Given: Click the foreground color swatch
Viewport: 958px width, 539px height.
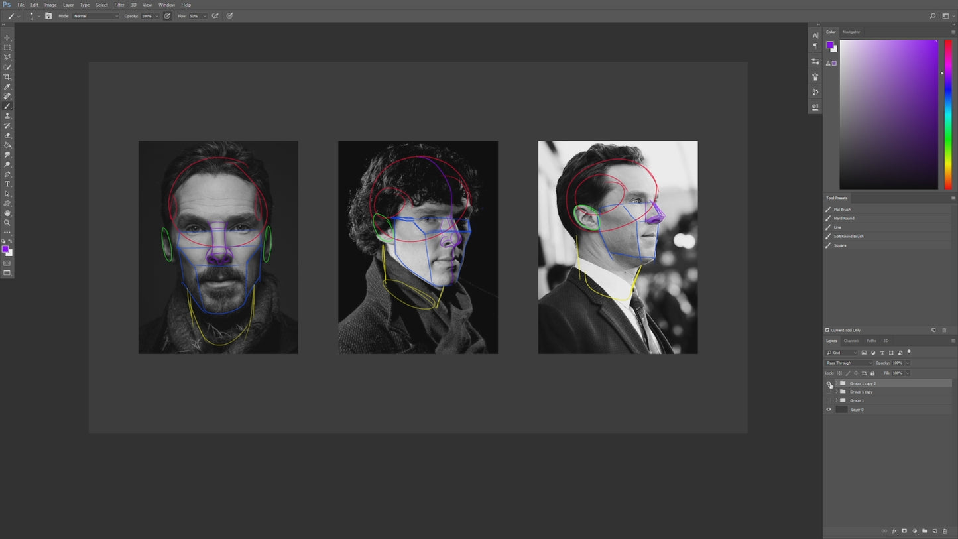Looking at the screenshot, I should coord(5,248).
